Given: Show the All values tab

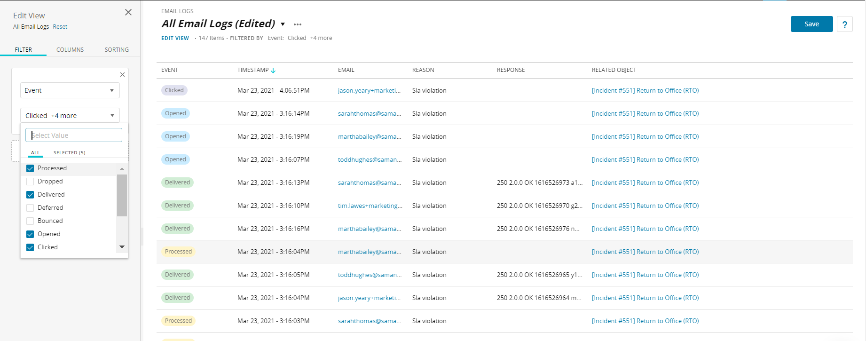Looking at the screenshot, I should click(35, 152).
